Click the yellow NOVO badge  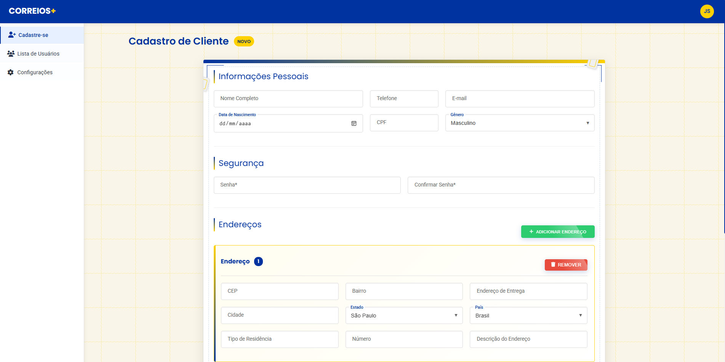(244, 41)
